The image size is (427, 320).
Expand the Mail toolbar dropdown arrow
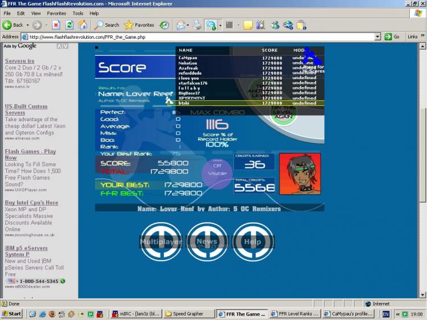click(x=187, y=25)
